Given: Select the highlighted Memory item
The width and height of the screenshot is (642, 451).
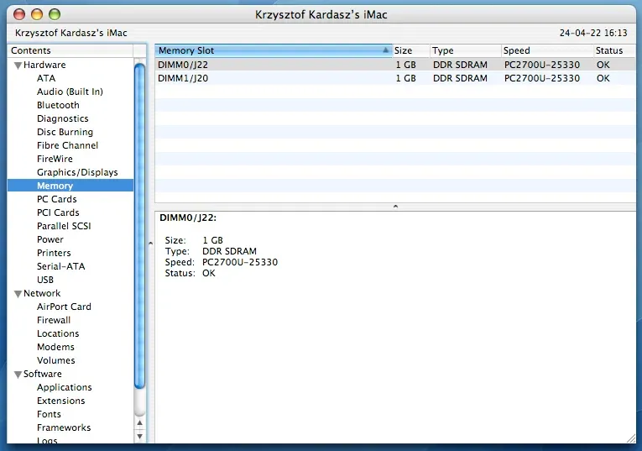Looking at the screenshot, I should click(70, 186).
